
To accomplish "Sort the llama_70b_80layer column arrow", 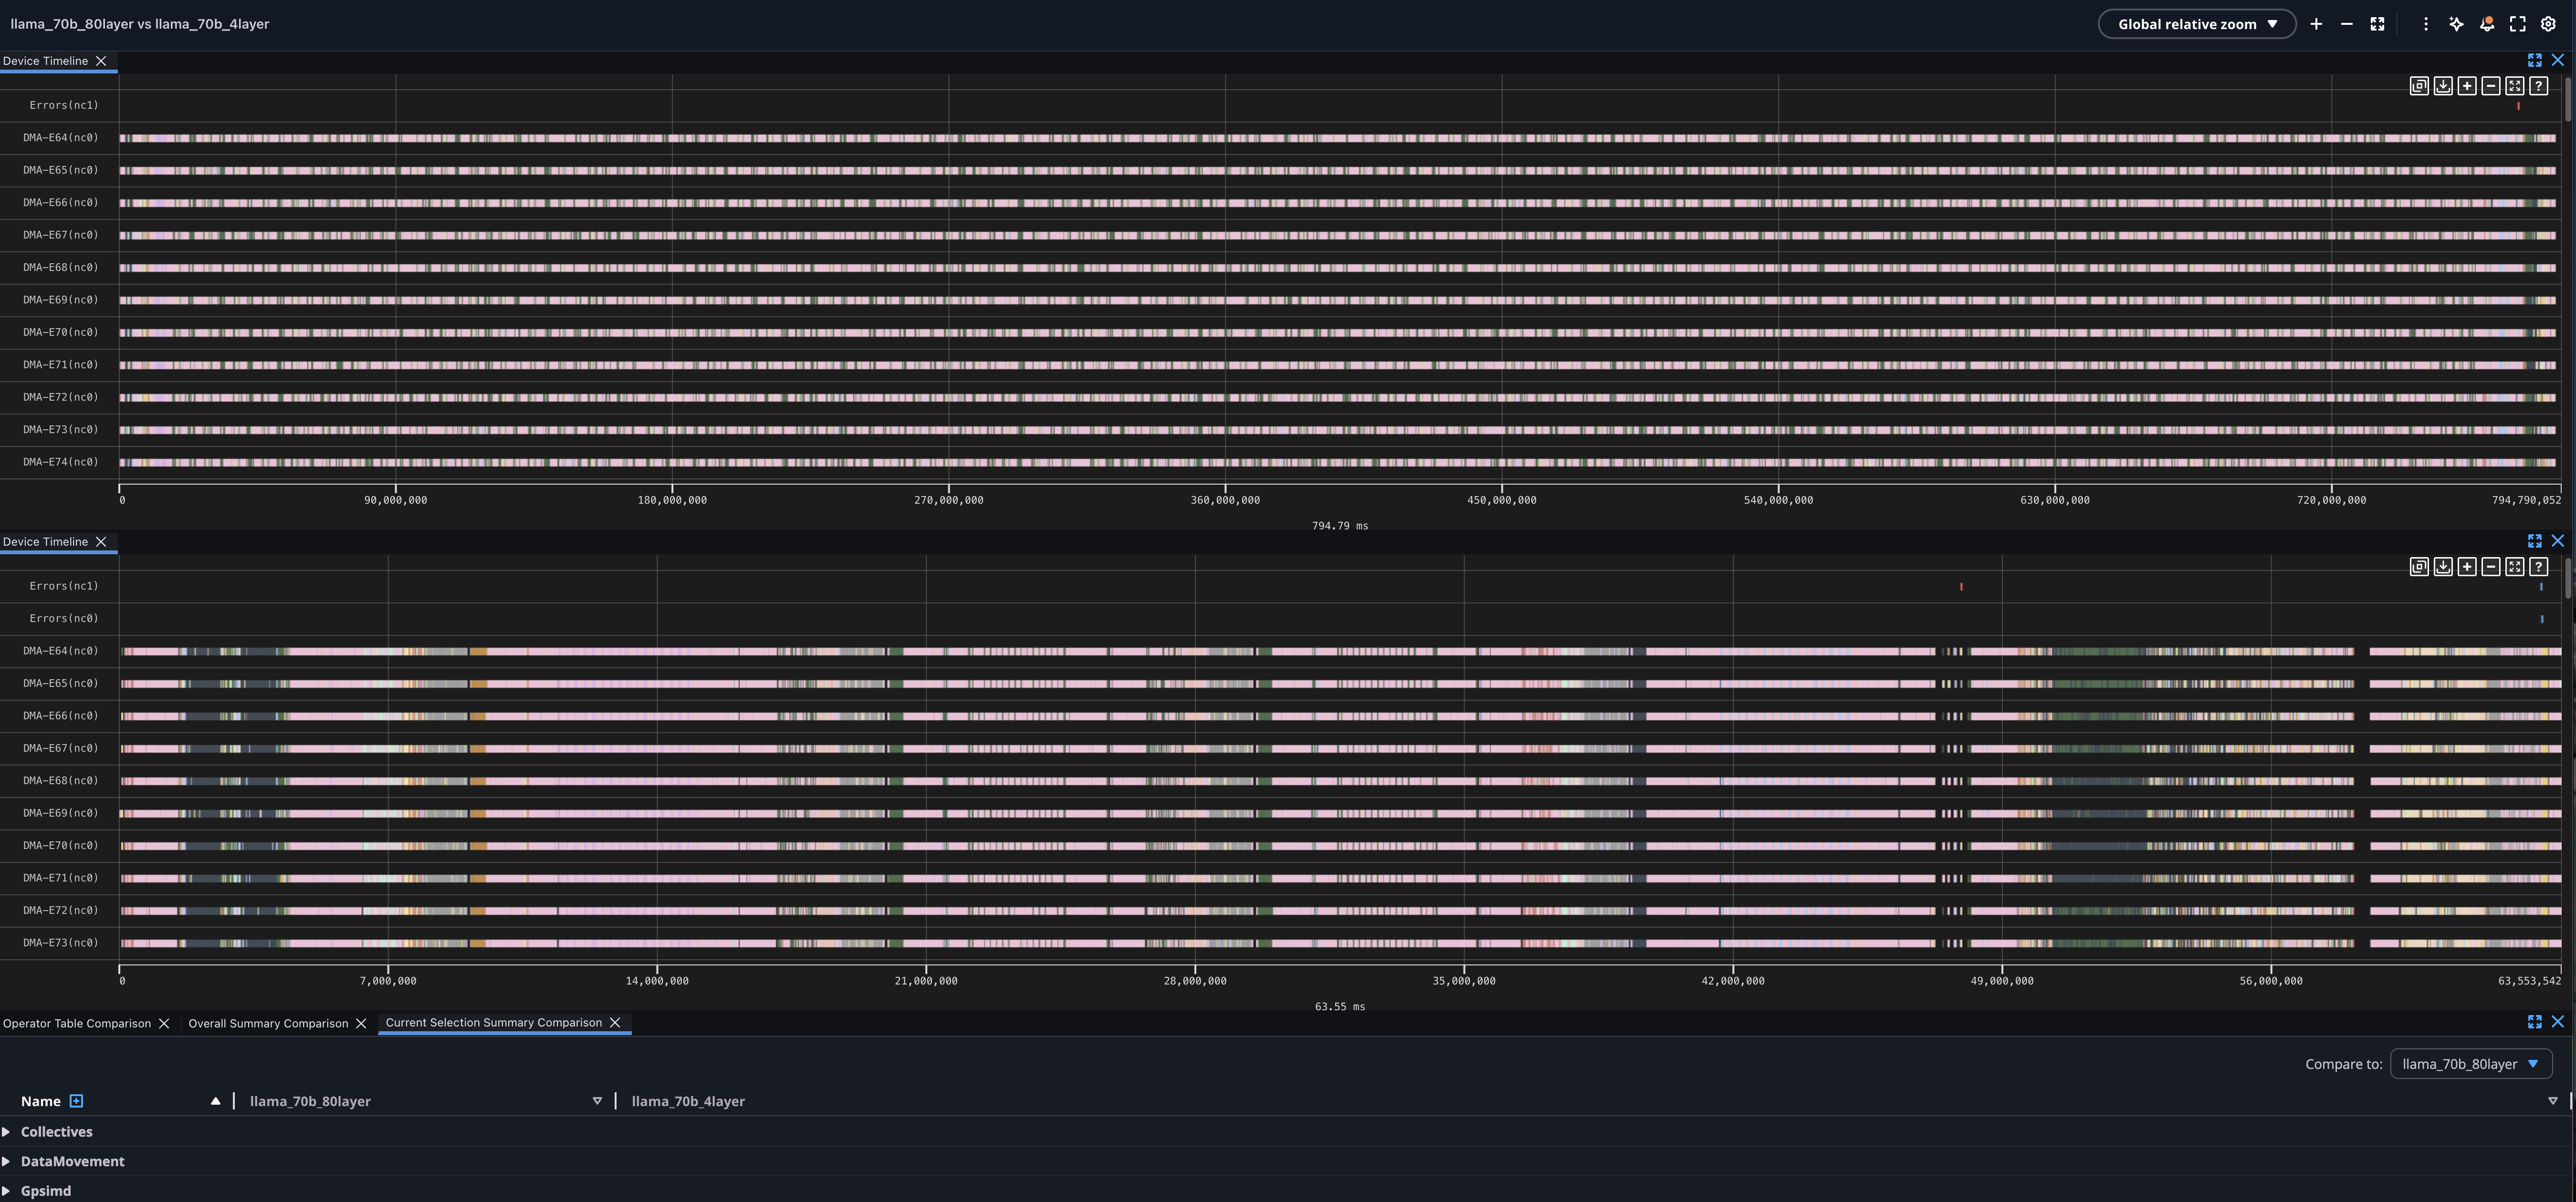I will pyautogui.click(x=597, y=1101).
